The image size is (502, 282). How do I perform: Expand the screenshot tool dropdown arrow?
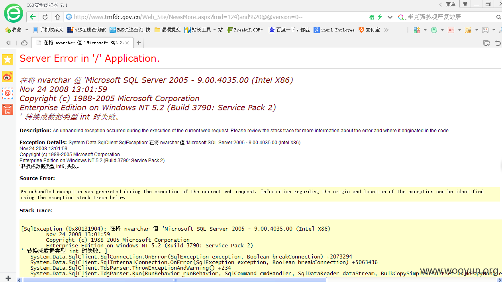coord(477,30)
